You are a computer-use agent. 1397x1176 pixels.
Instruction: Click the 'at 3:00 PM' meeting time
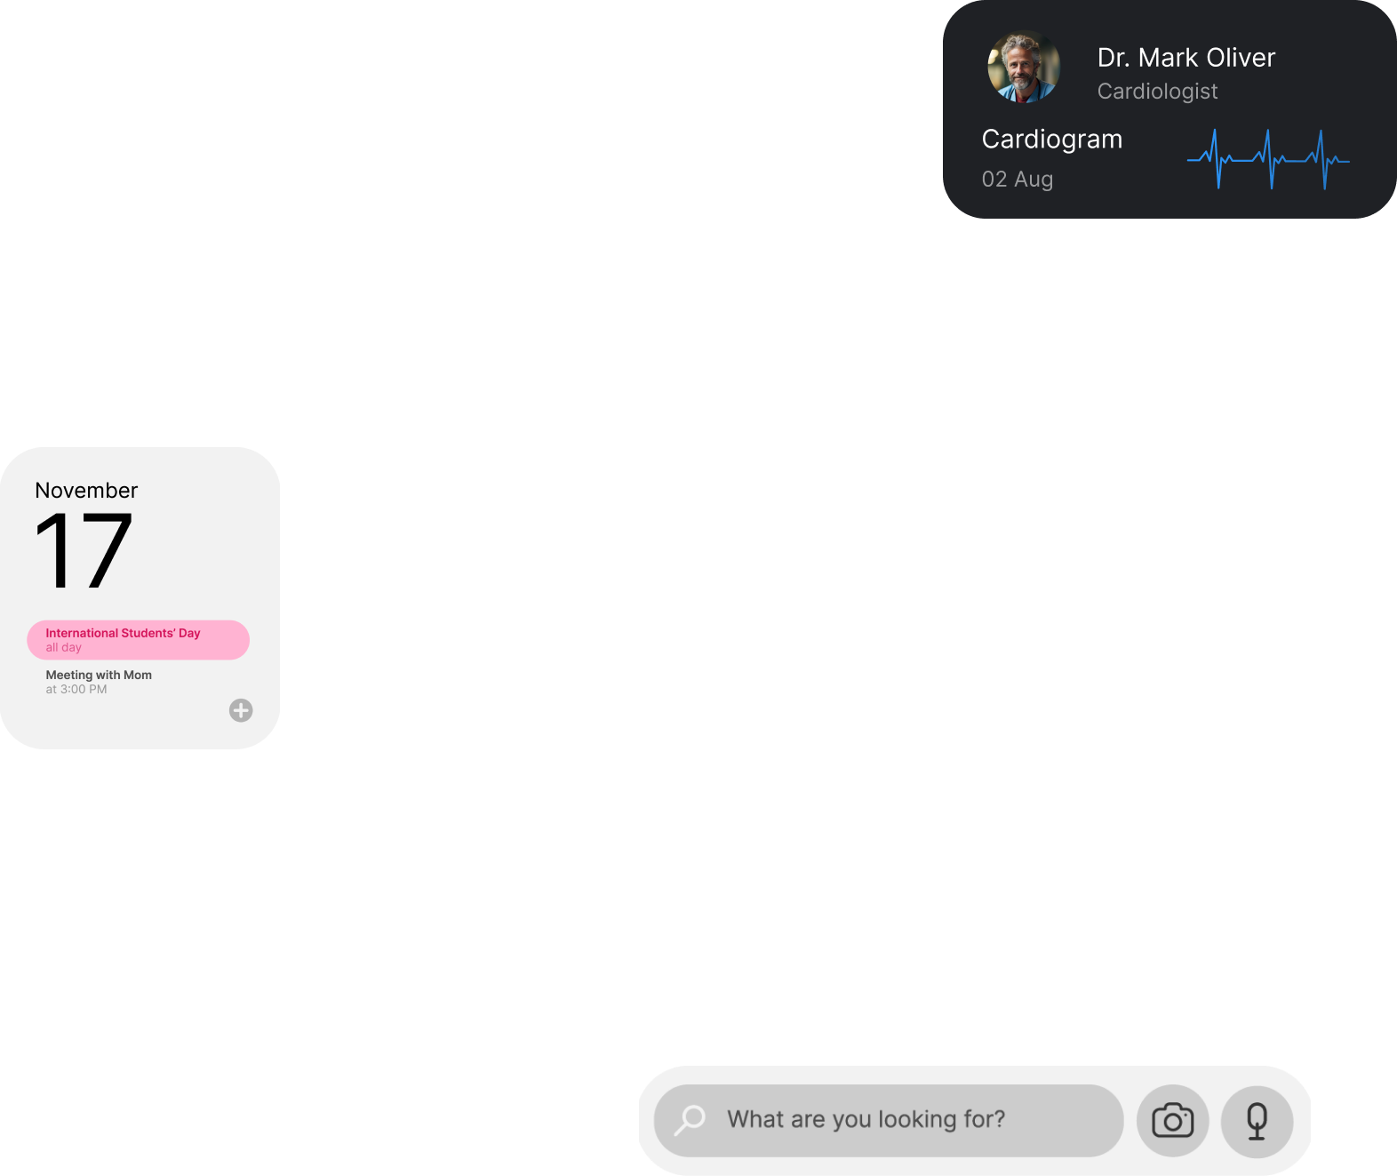(x=76, y=690)
